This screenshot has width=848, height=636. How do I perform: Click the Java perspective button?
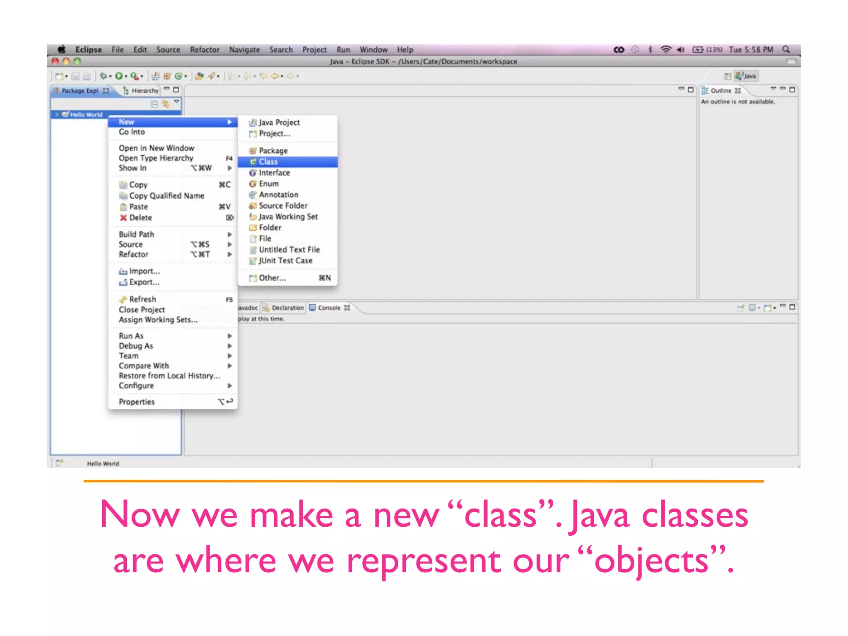click(747, 76)
